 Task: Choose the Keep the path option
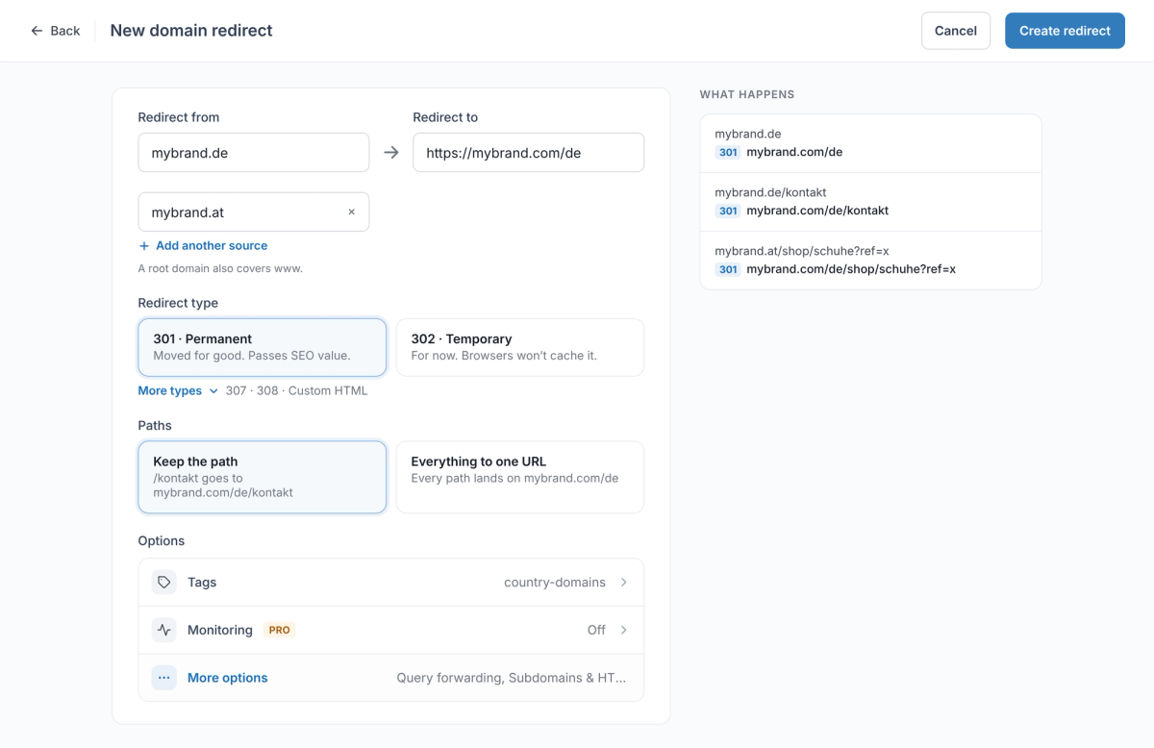tap(262, 477)
